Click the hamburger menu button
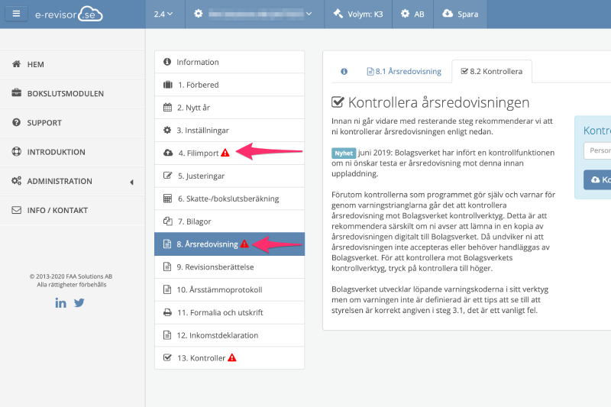Viewport: 611px width, 407px height. click(x=16, y=14)
